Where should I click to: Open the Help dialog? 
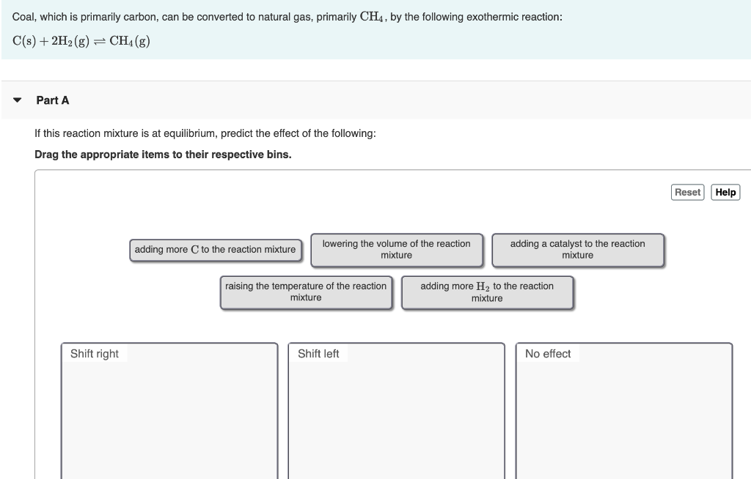(x=725, y=192)
